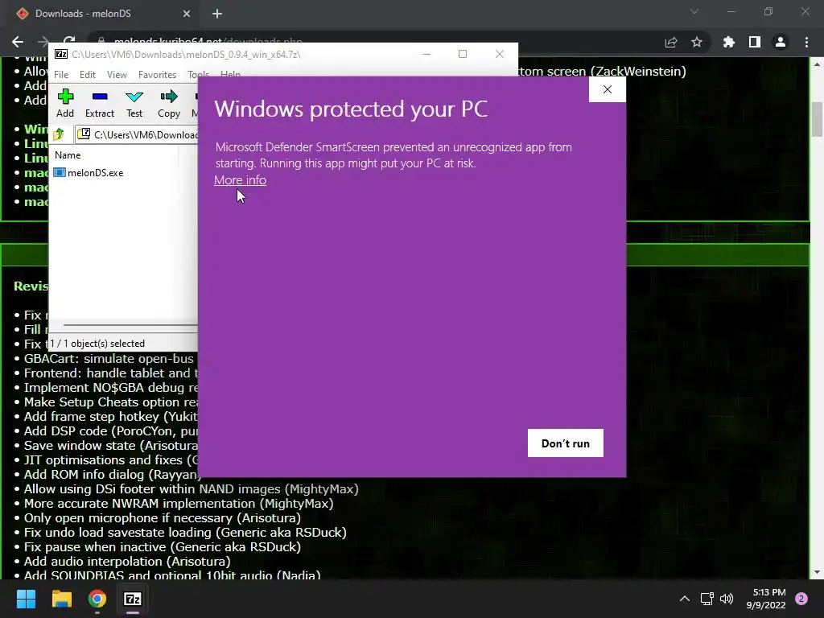This screenshot has height=618, width=824.
Task: Click the 7-Zip taskbar icon
Action: [x=133, y=599]
